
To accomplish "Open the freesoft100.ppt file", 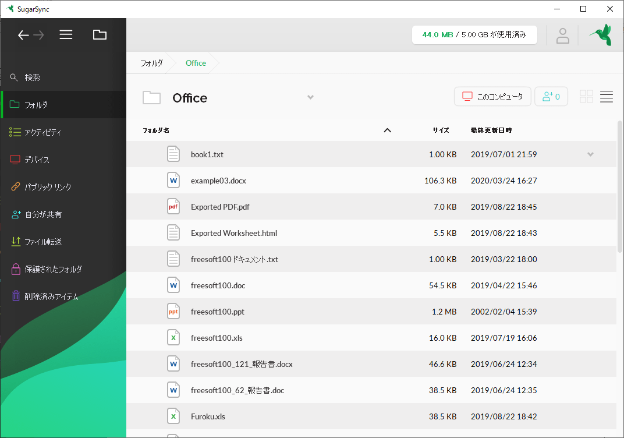I will click(x=218, y=311).
